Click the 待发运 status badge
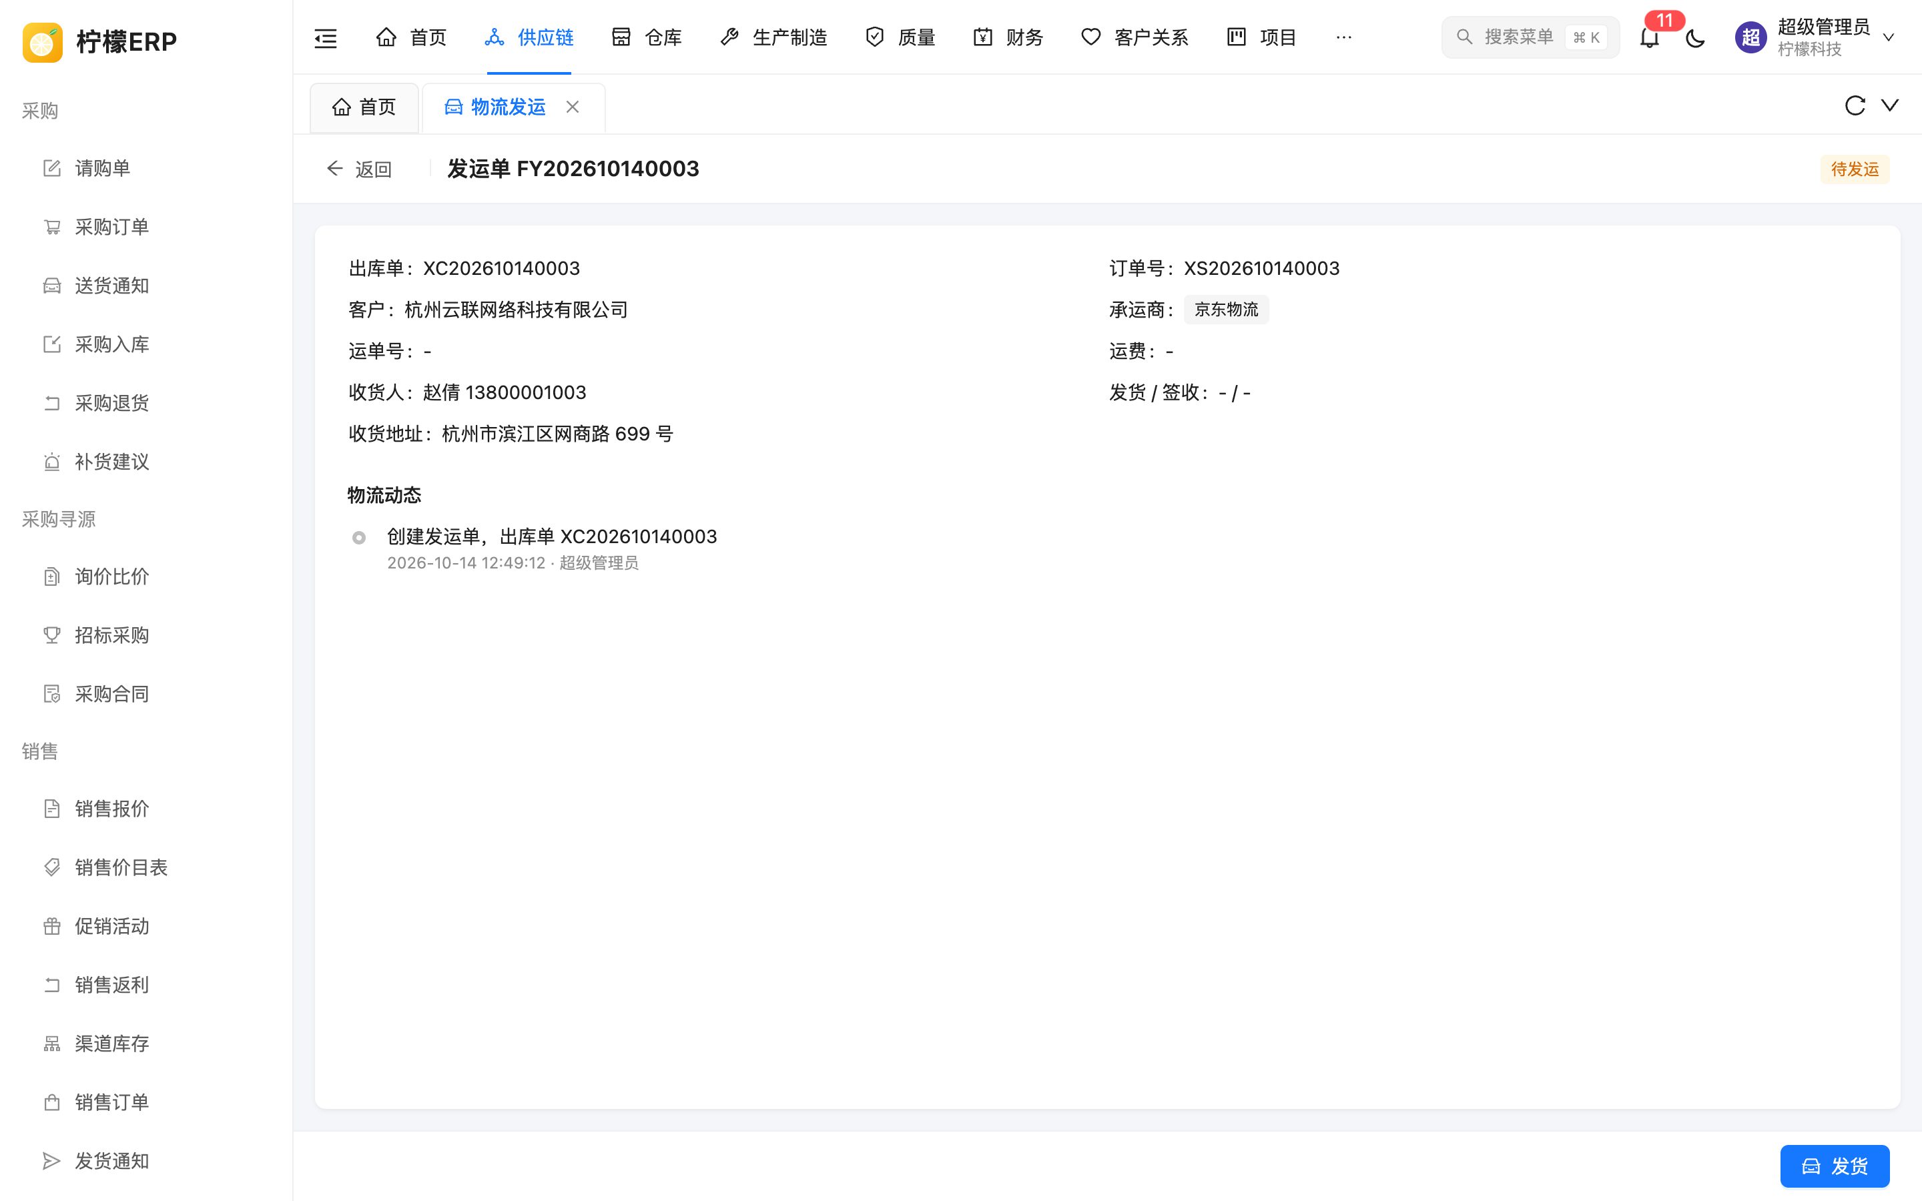Viewport: 1922px width, 1201px height. click(1855, 169)
